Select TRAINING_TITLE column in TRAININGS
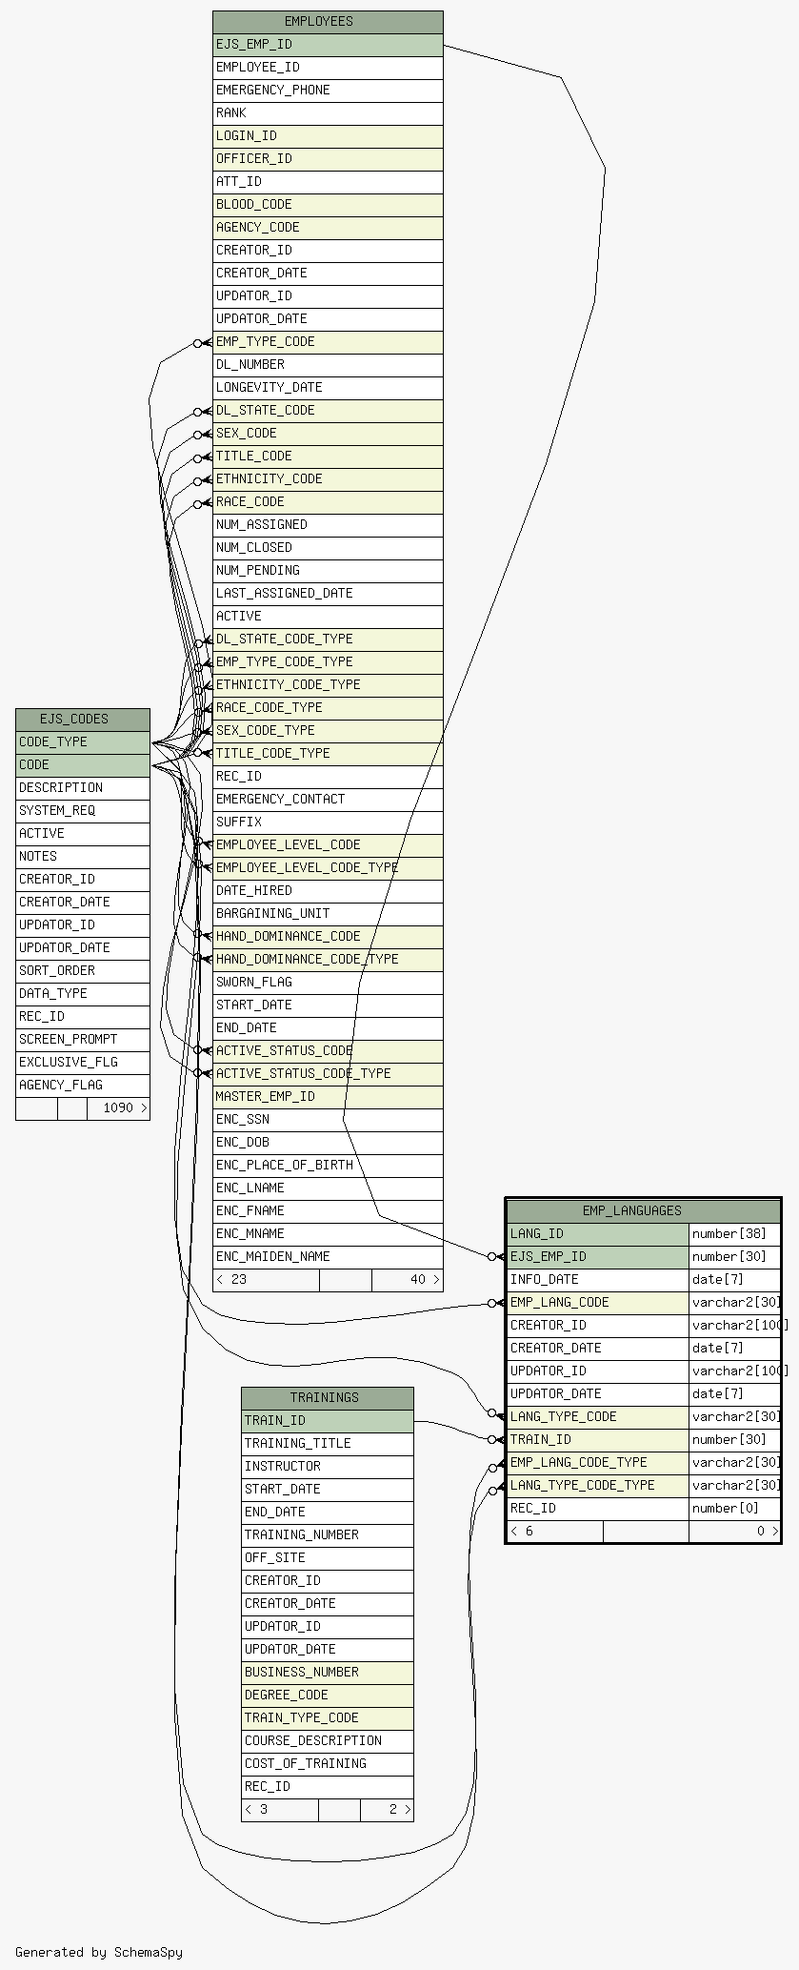Screen dimensions: 799x1970 click(328, 1444)
